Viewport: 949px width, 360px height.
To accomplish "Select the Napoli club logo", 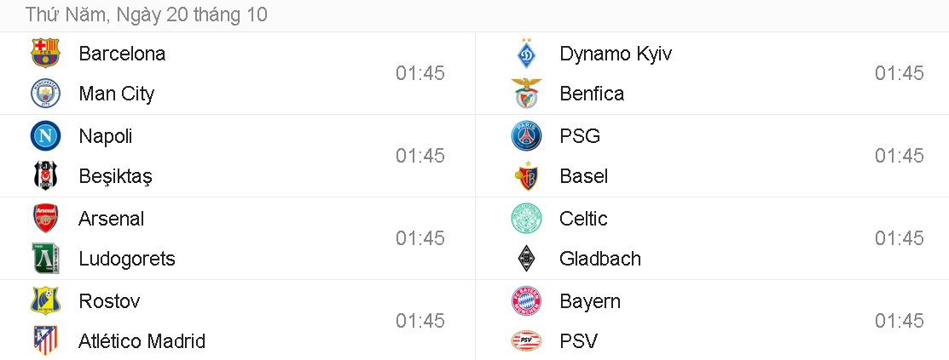I will tap(45, 136).
